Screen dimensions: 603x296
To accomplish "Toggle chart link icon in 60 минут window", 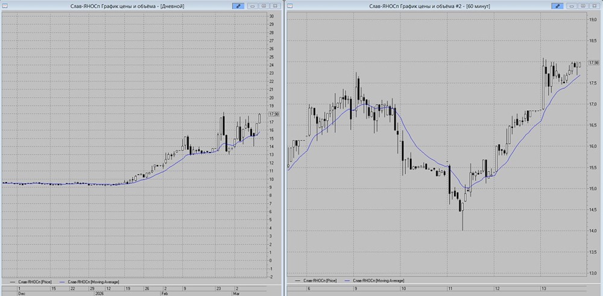I will [x=557, y=6].
